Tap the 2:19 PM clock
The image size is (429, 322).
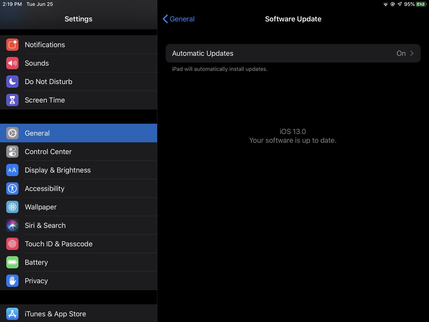[12, 4]
